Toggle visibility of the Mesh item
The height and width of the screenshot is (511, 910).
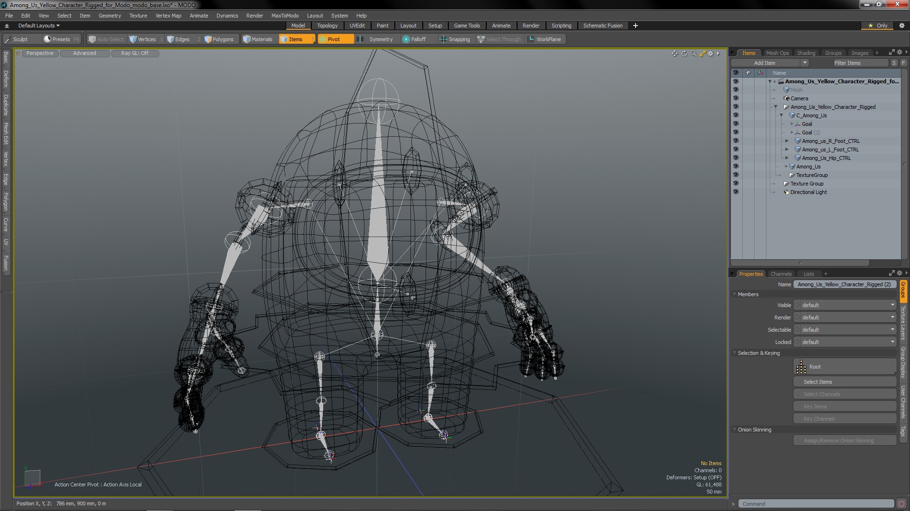pyautogui.click(x=736, y=90)
